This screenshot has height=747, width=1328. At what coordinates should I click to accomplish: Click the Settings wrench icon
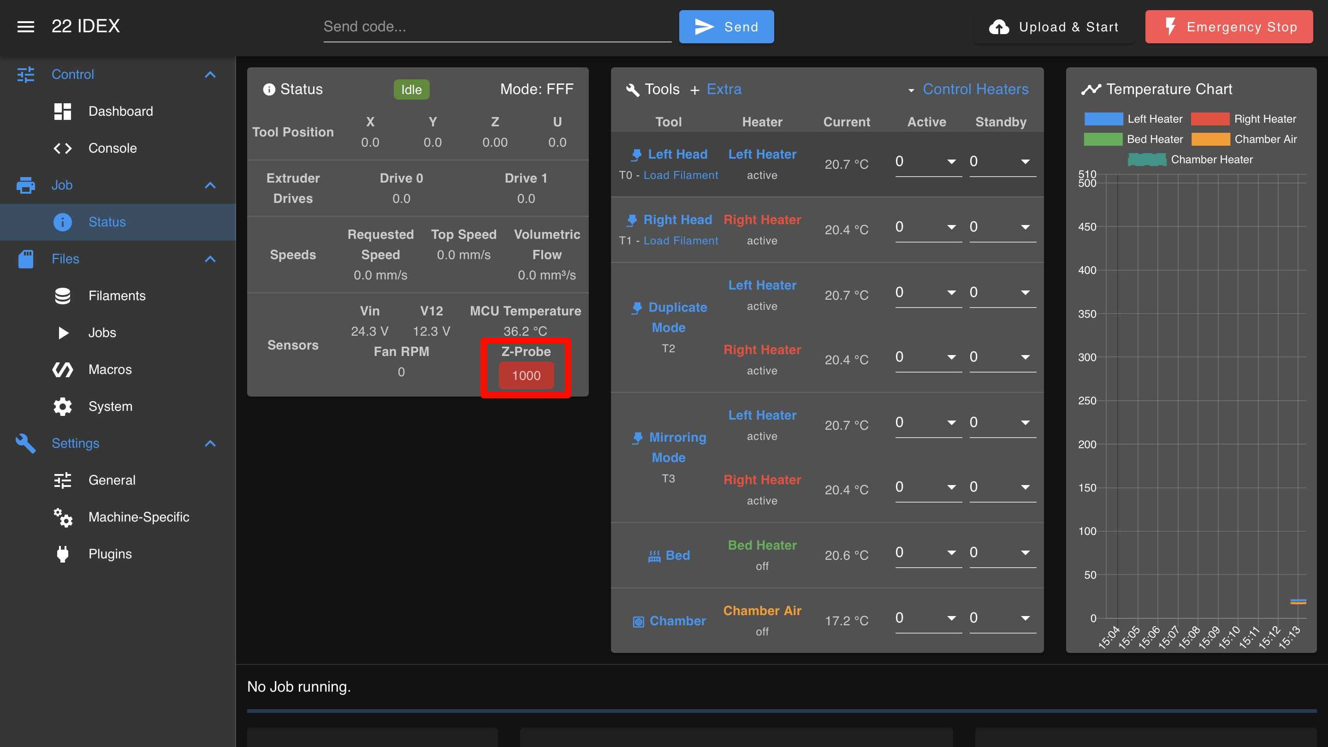[26, 443]
